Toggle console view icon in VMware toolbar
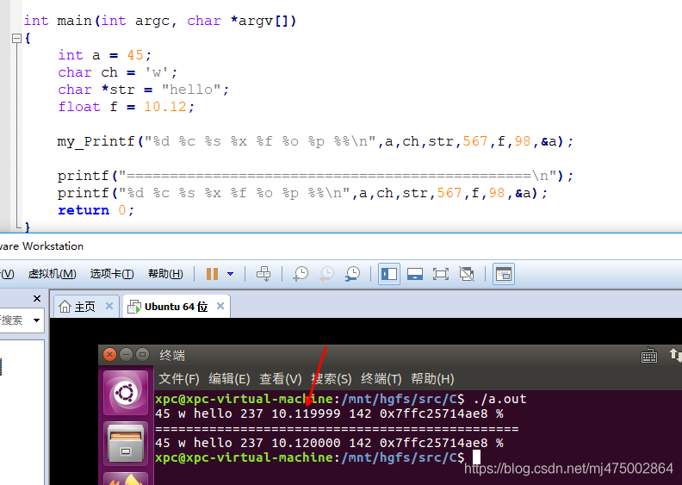Image resolution: width=682 pixels, height=485 pixels. [x=504, y=274]
